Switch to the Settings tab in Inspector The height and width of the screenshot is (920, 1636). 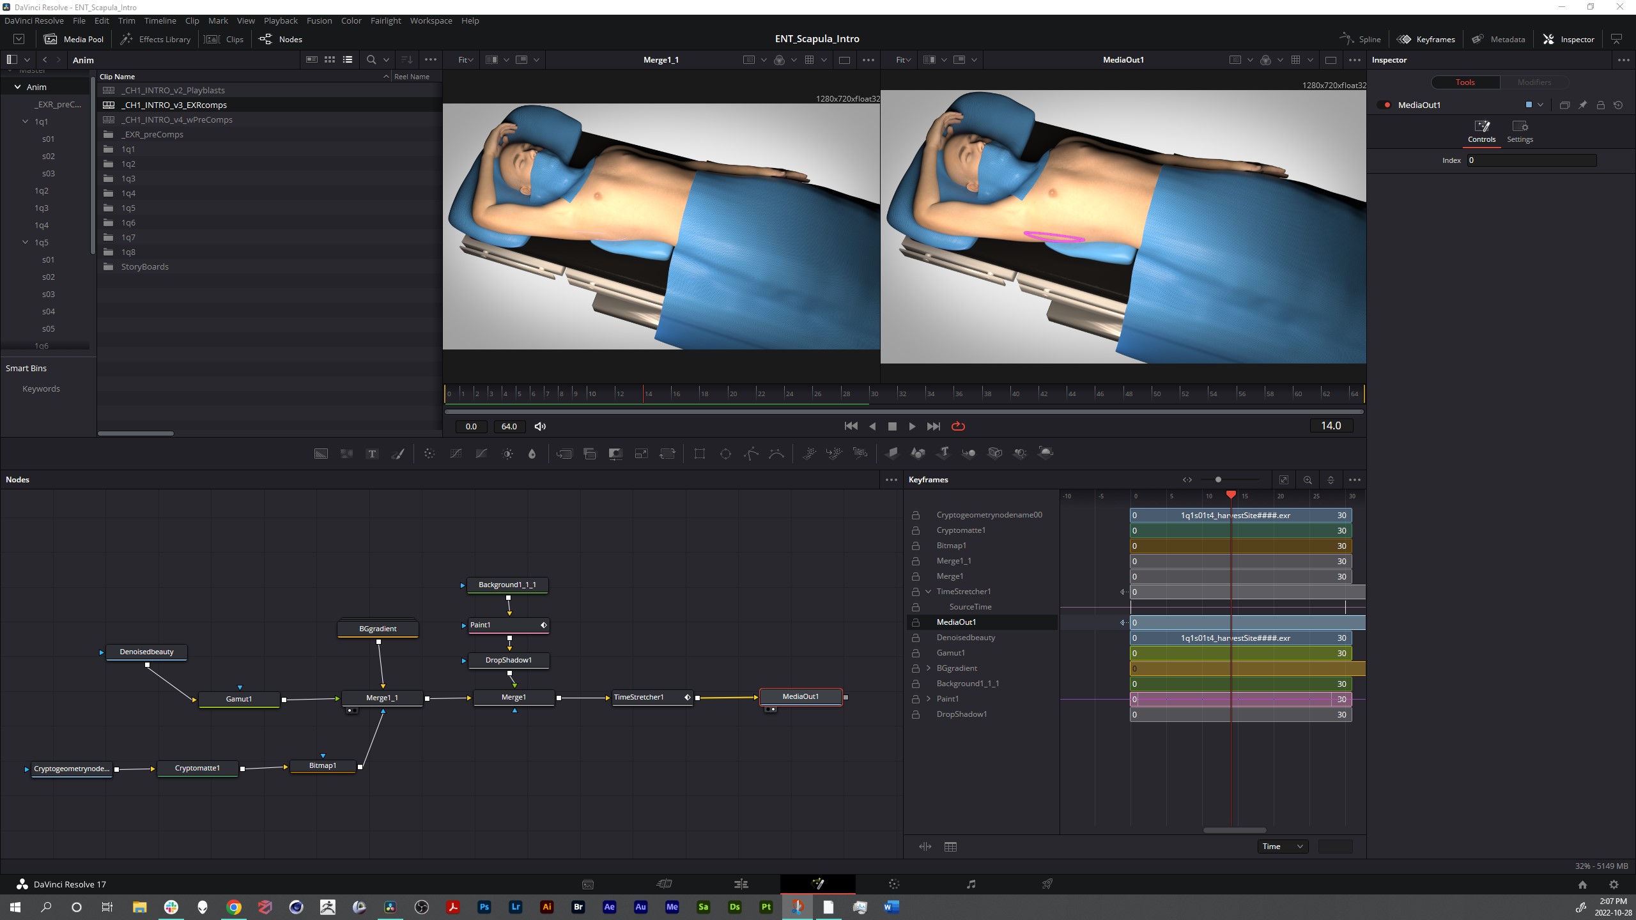click(1520, 132)
